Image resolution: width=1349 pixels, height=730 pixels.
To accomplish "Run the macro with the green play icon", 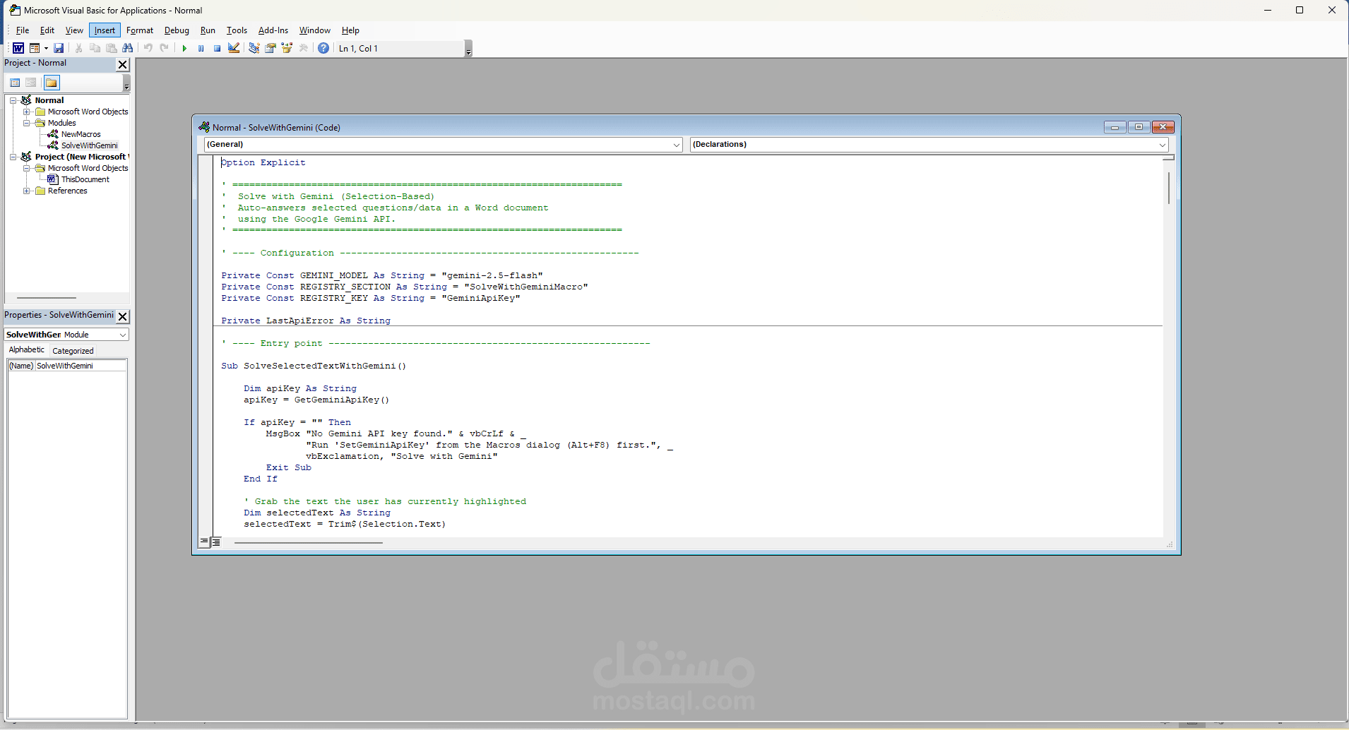I will pos(184,48).
